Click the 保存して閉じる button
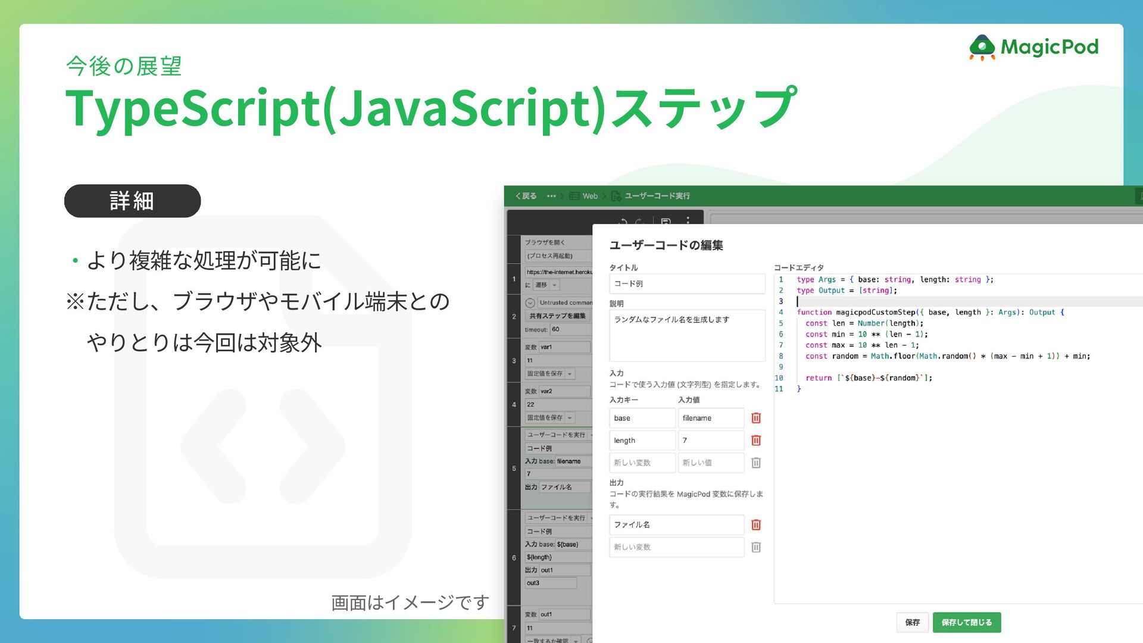The image size is (1143, 643). pyautogui.click(x=966, y=622)
